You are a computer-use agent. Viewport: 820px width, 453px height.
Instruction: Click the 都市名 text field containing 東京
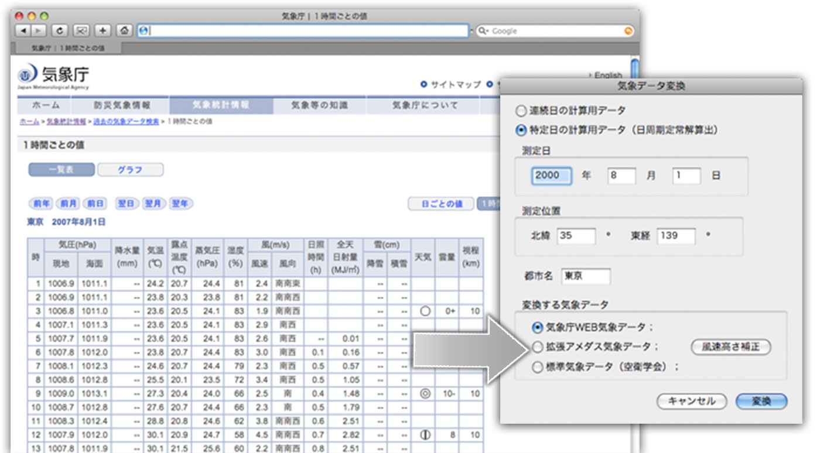click(585, 276)
